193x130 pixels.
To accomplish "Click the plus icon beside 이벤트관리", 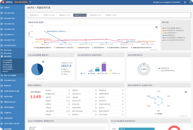I will point(2,86).
